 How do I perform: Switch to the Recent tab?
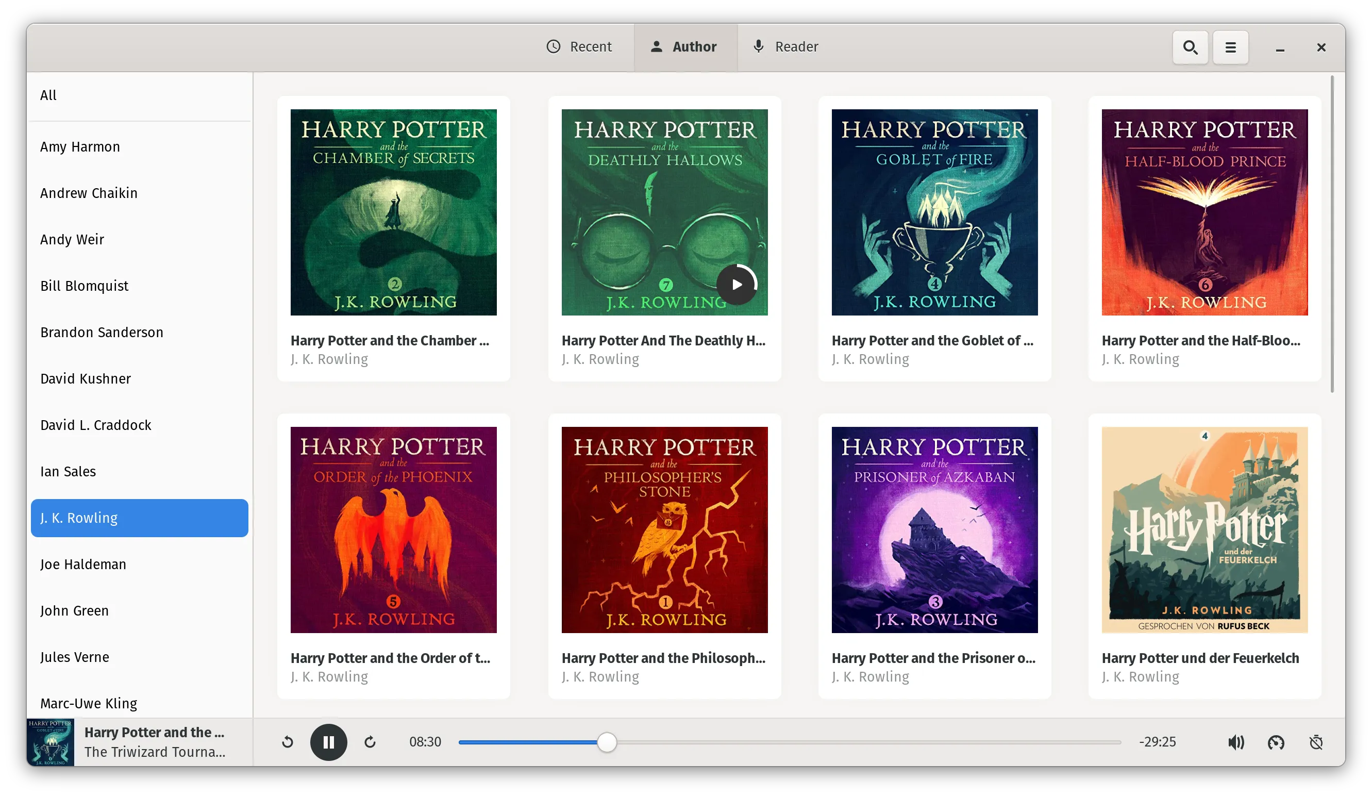tap(579, 47)
